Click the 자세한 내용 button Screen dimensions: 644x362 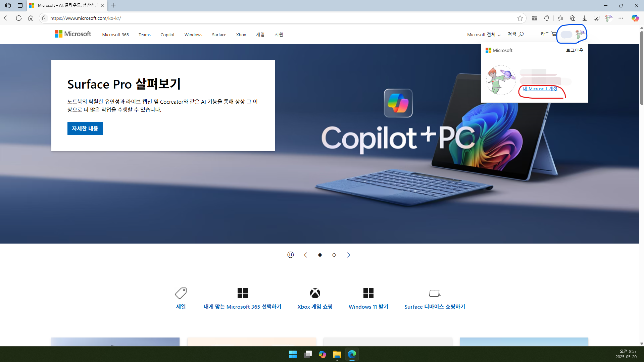(85, 128)
